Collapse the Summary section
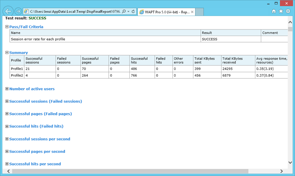The height and width of the screenshot is (176, 295). [x=7, y=53]
